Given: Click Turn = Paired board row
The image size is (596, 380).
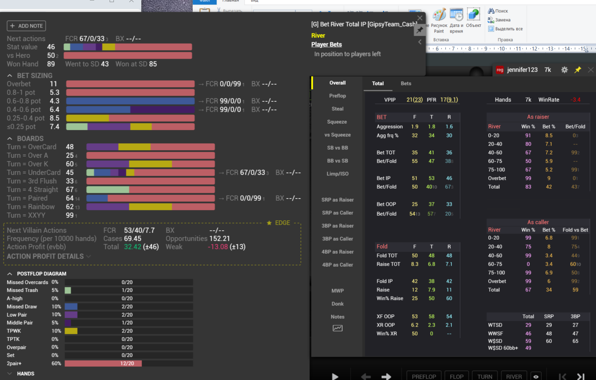Looking at the screenshot, I should click(111, 198).
